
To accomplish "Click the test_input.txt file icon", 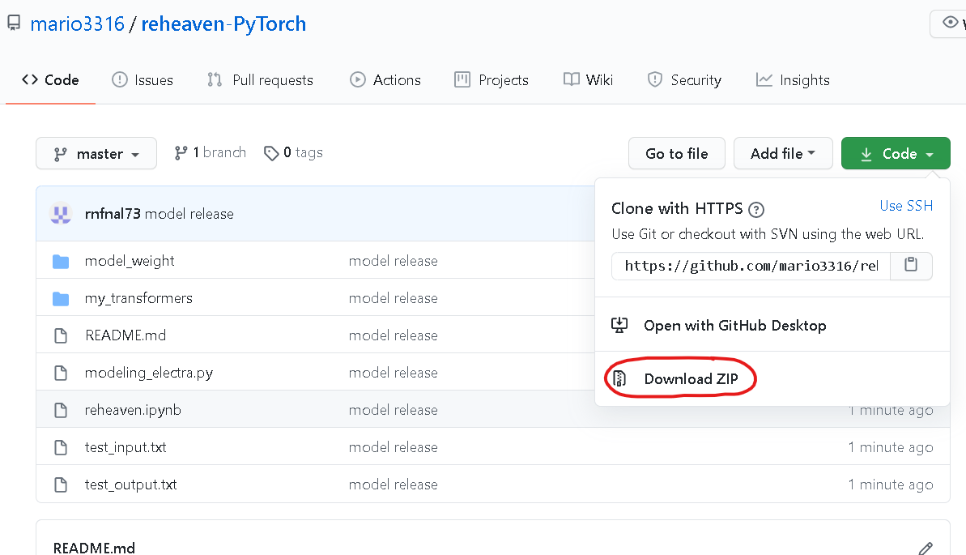I will [x=61, y=448].
